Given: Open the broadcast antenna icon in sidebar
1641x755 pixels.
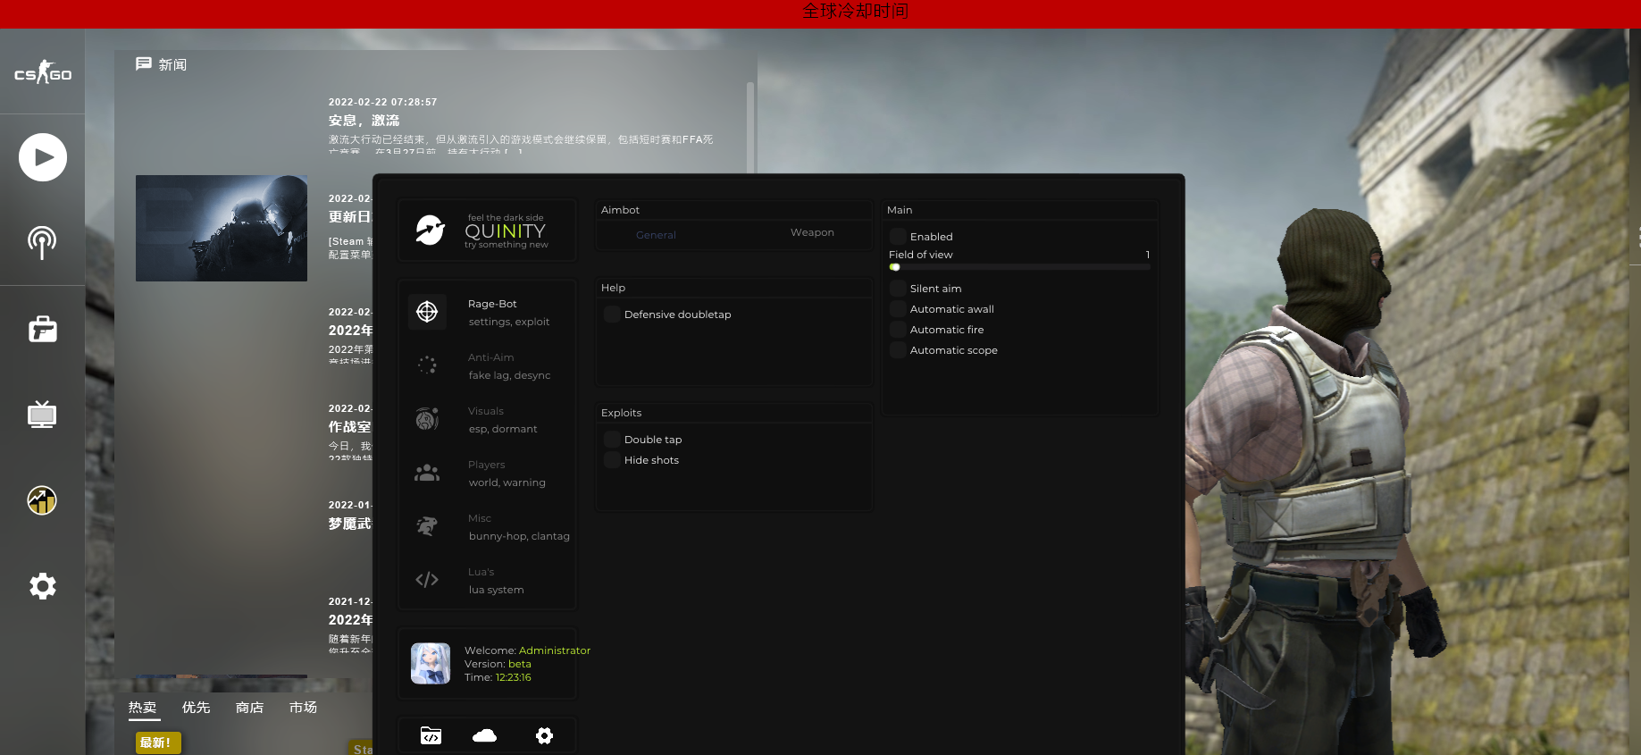Looking at the screenshot, I should coord(42,241).
